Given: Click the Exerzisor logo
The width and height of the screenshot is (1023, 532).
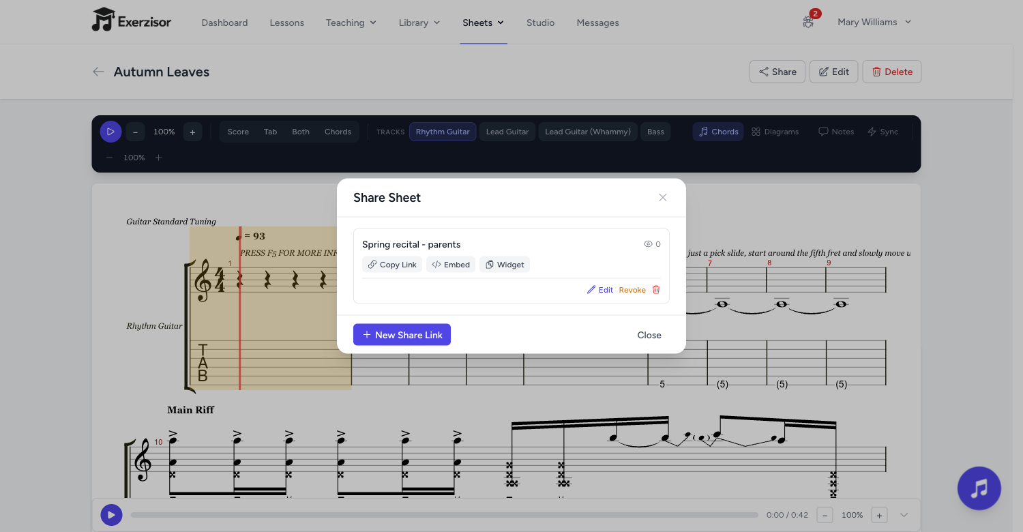Looking at the screenshot, I should tap(132, 20).
